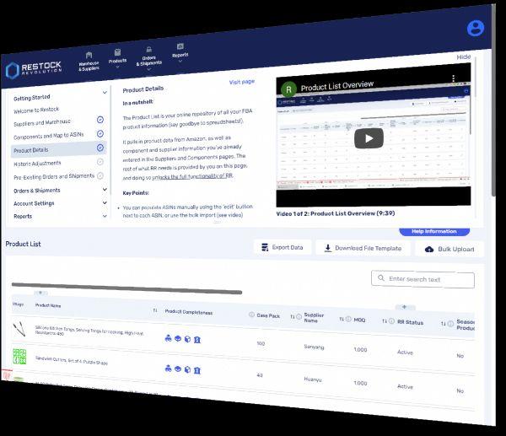Click third completeness icon in Sandwich Cutters row
The height and width of the screenshot is (436, 506).
(x=187, y=369)
